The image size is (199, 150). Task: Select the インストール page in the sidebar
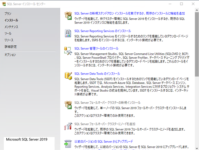(x=11, y=20)
